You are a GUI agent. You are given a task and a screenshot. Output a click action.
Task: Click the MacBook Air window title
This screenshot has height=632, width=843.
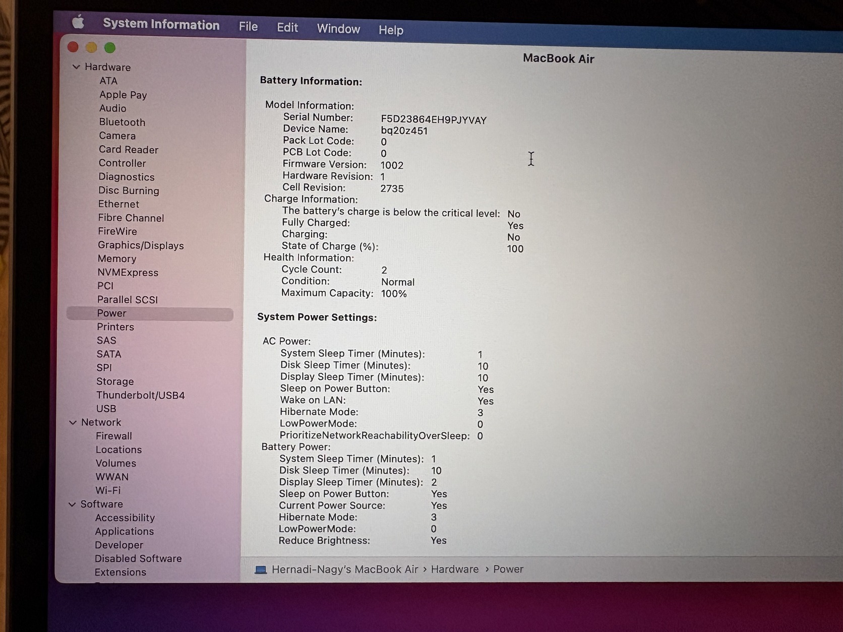[559, 58]
